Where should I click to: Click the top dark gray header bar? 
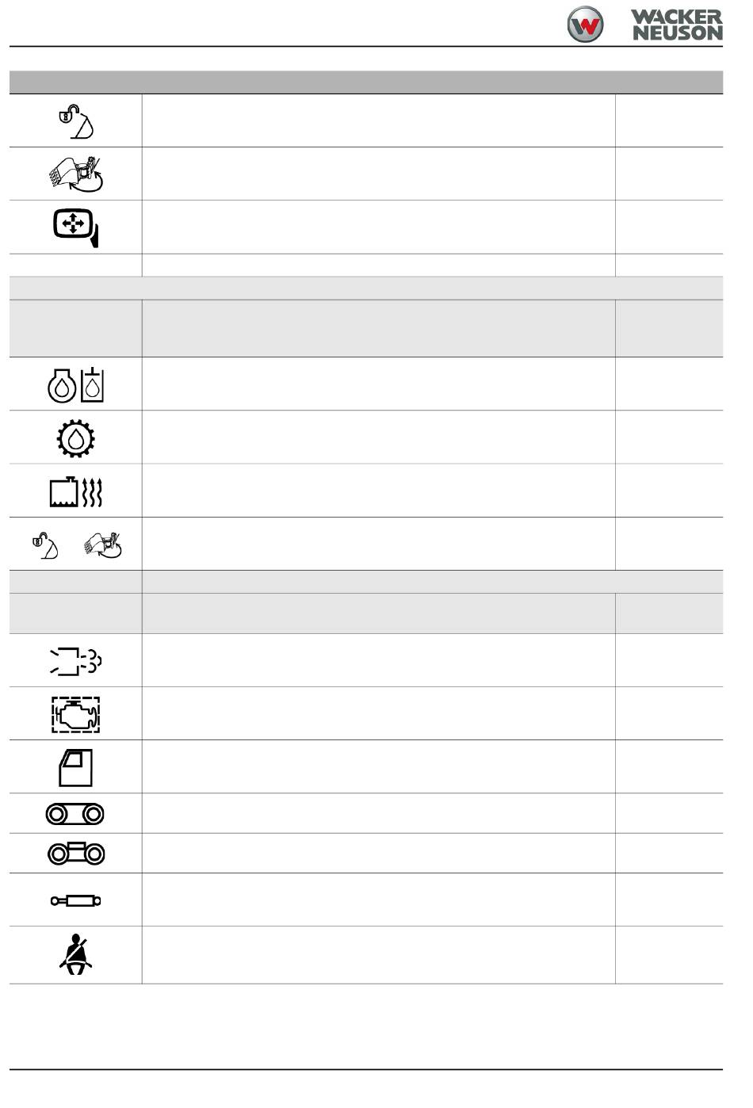[366, 82]
